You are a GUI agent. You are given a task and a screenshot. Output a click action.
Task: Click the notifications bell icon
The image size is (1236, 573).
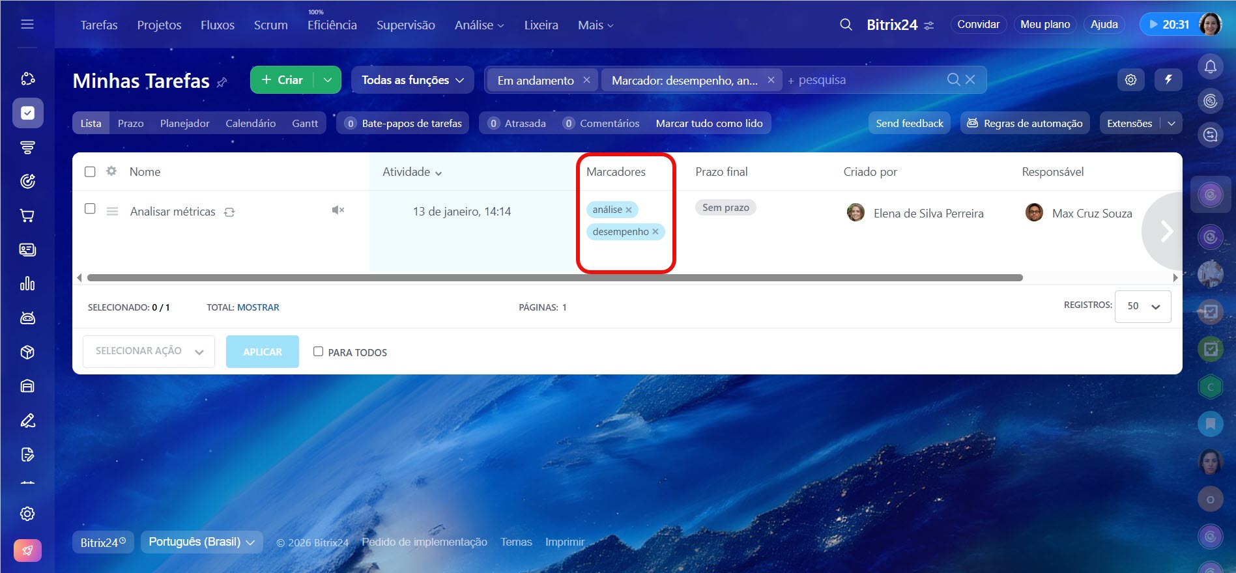tap(1210, 66)
